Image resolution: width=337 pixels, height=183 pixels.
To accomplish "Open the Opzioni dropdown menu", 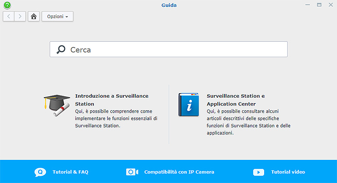I will click(x=57, y=16).
